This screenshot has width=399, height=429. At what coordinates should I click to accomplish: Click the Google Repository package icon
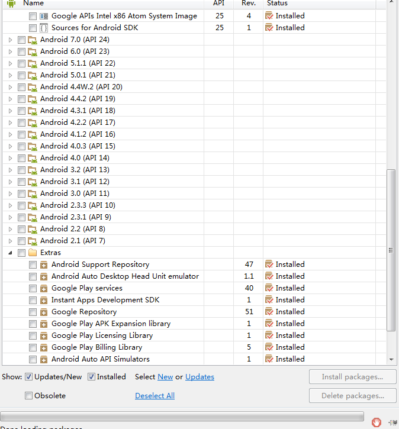44,312
